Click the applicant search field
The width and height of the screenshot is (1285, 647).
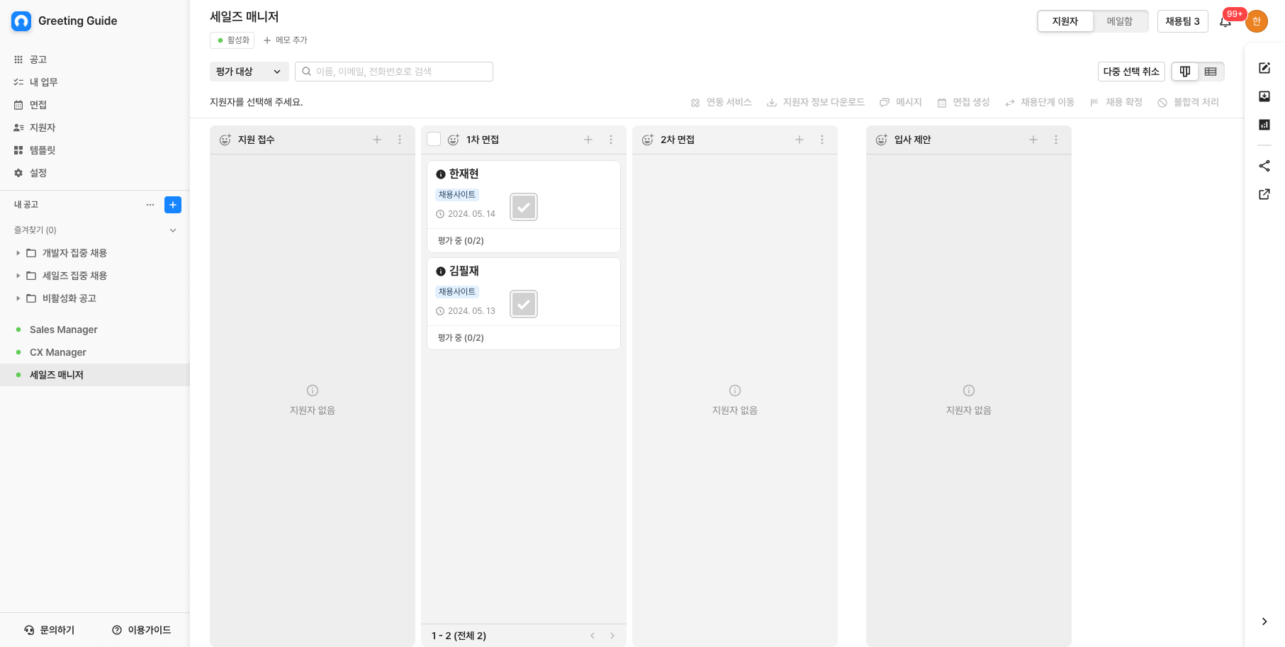pyautogui.click(x=394, y=72)
